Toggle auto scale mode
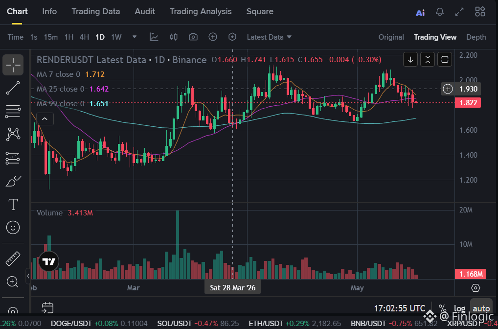The image size is (498, 329). (481, 308)
